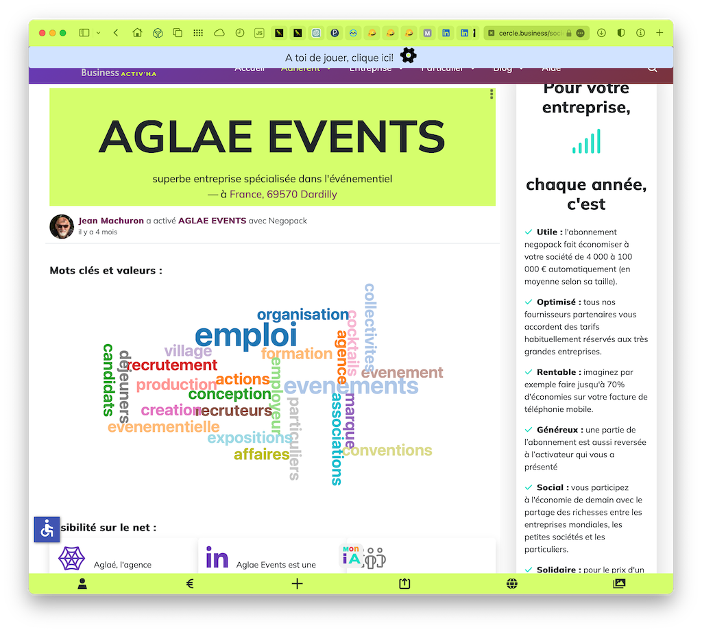The height and width of the screenshot is (632, 702).
Task: Show the browser downloads
Action: coord(601,33)
